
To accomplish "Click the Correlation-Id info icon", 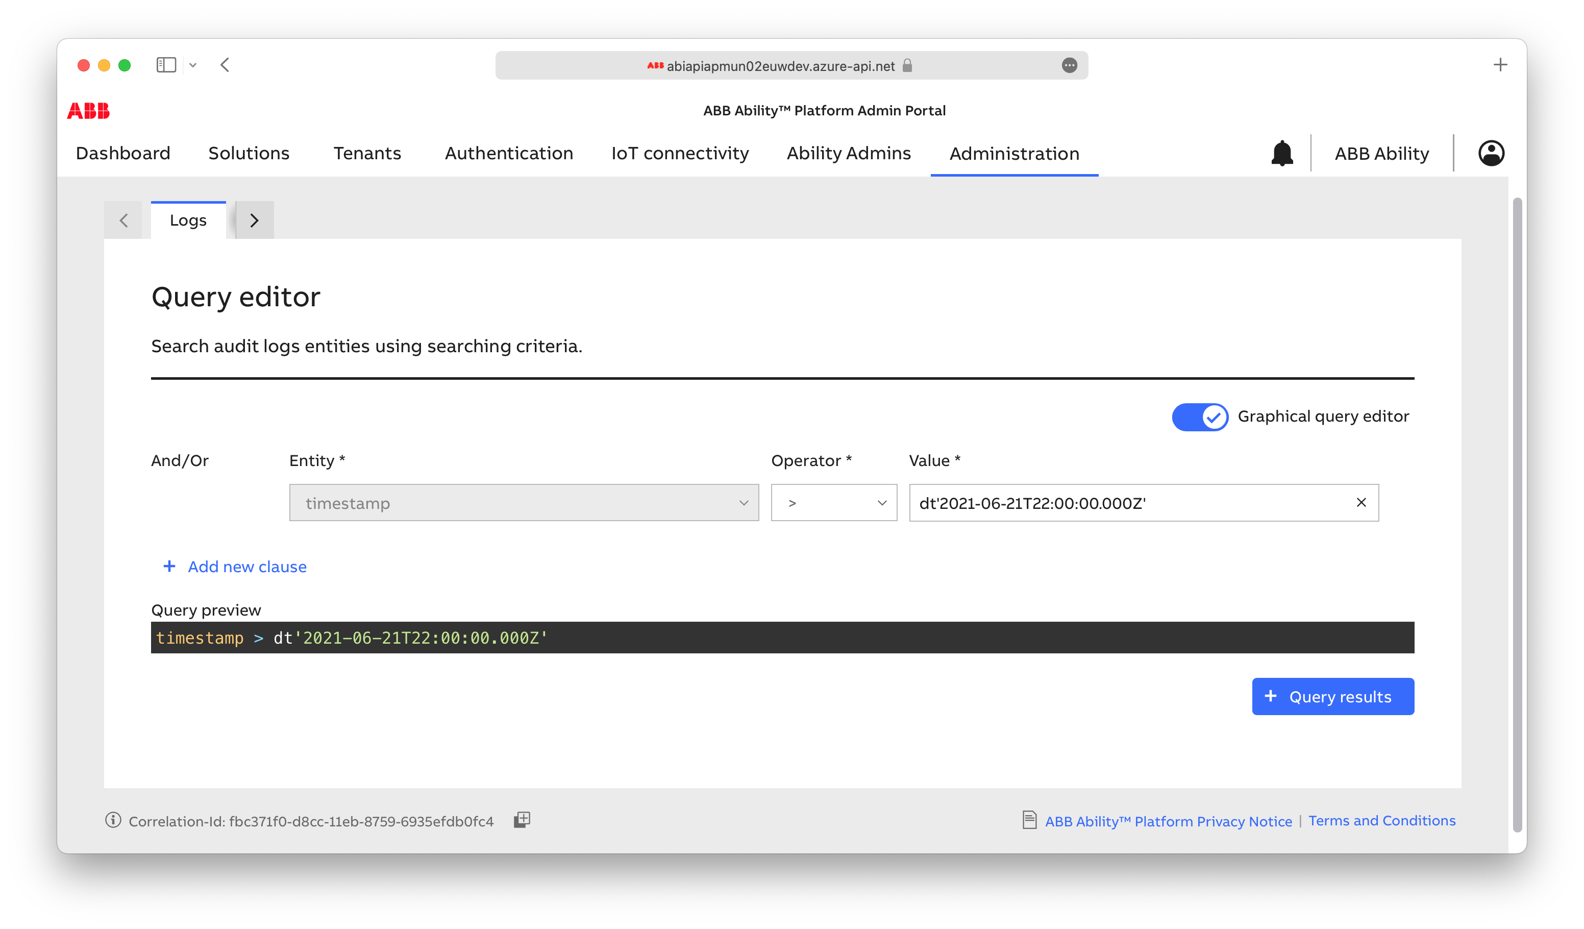I will click(113, 820).
